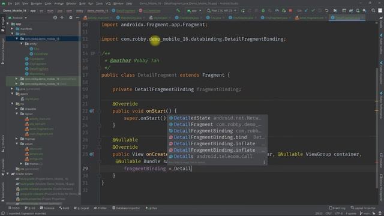The image size is (384, 216).
Task: Click the Git commit green checkmark icon
Action: pyautogui.click(x=313, y=11)
